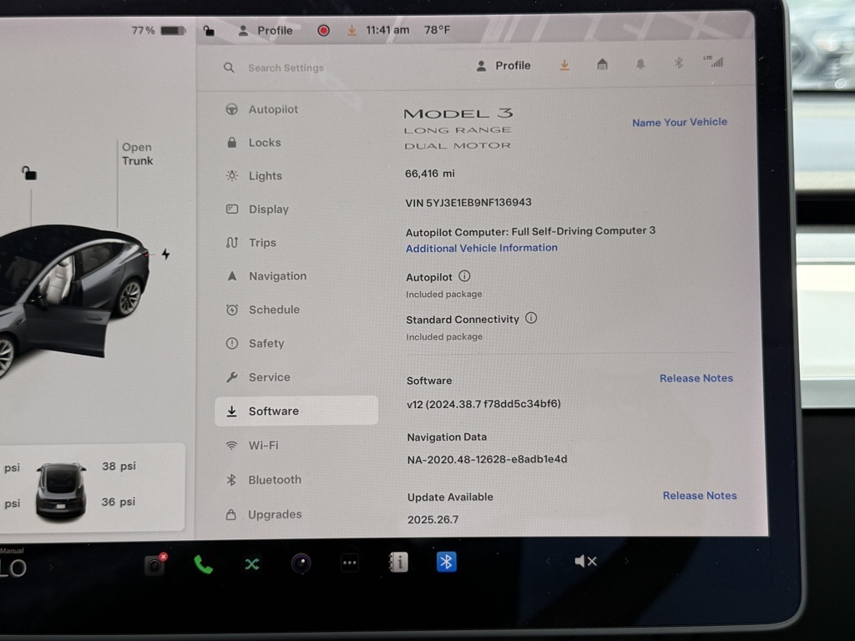This screenshot has height=641, width=855.
Task: Tap the 66,416 mi odometer reading
Action: pos(430,174)
